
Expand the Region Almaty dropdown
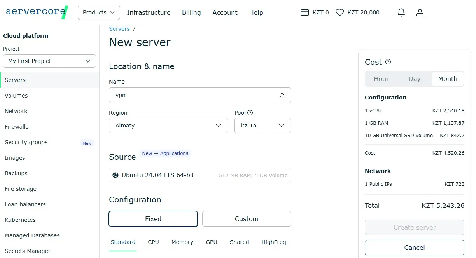click(168, 126)
